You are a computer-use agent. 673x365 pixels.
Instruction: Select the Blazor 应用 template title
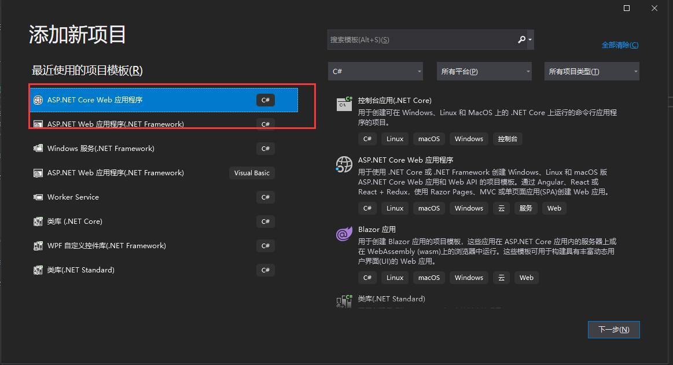(377, 230)
